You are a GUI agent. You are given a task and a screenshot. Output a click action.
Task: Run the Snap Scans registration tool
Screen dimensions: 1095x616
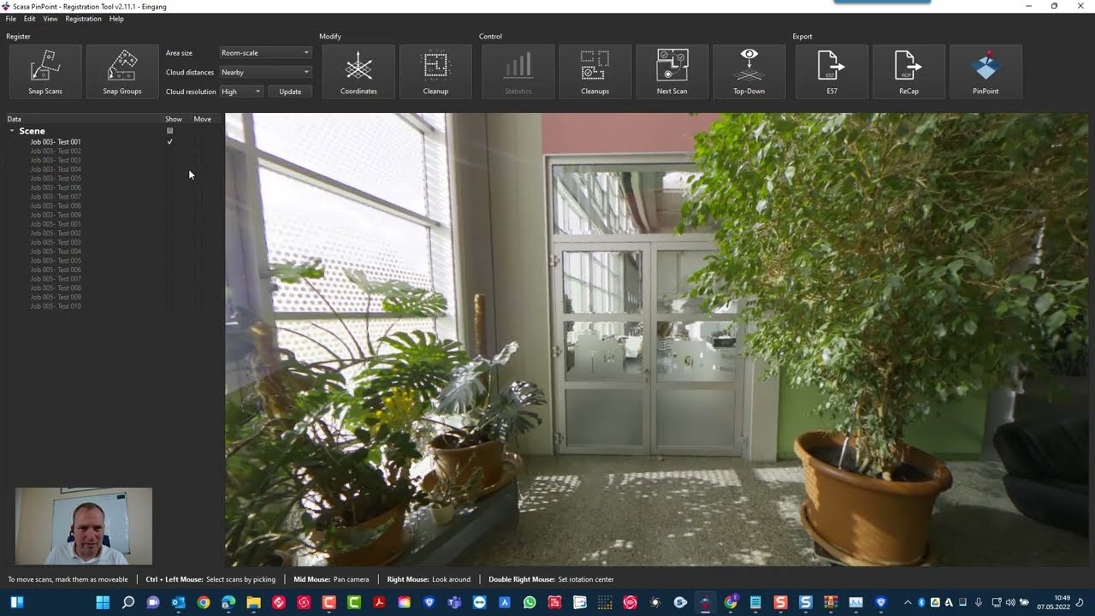pos(45,71)
